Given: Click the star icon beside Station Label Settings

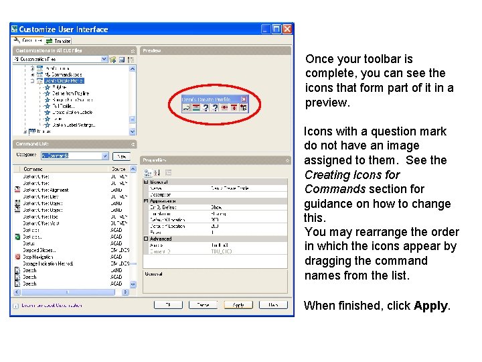Looking at the screenshot, I should click(48, 125).
